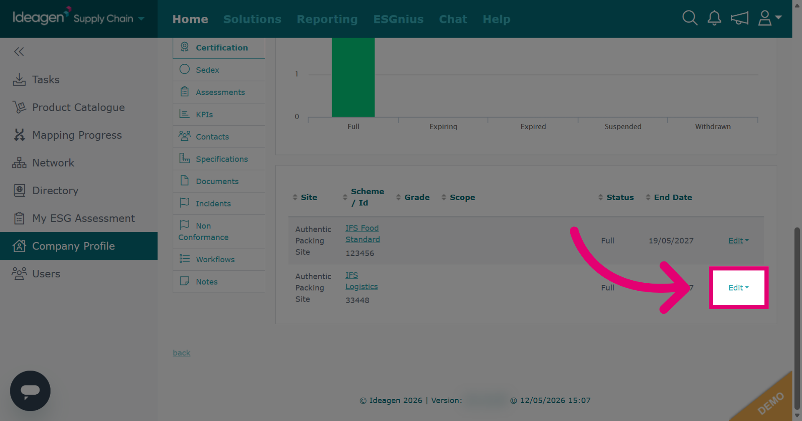Follow the back link
This screenshot has height=421, width=802.
pos(182,353)
